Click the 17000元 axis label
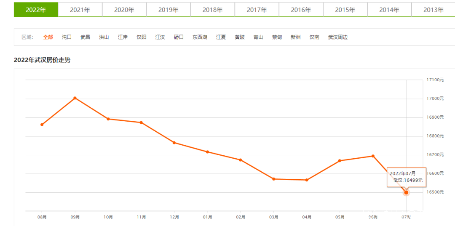Screen dimensions: 455x226 pos(435,98)
